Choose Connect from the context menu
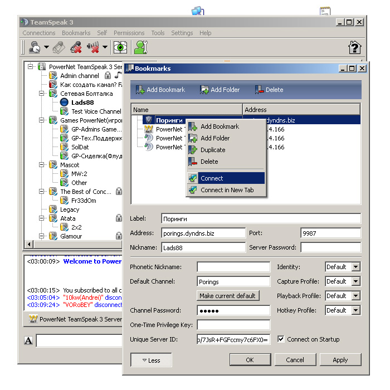390x390 pixels. coord(226,178)
